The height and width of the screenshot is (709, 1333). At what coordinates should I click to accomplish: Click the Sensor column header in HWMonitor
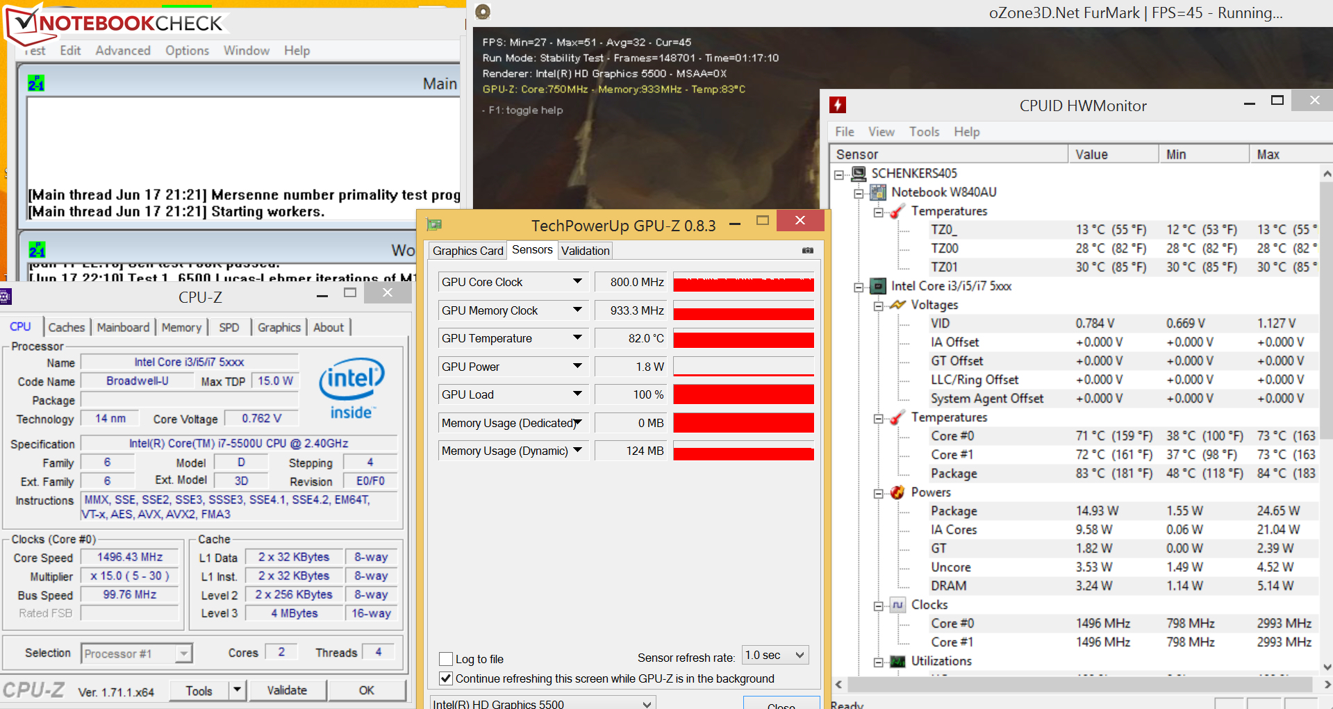point(949,154)
